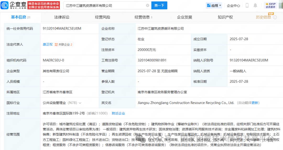283x150 pixels.
Task: Switch to the 法律诉讼 tab
Action: tap(62, 17)
